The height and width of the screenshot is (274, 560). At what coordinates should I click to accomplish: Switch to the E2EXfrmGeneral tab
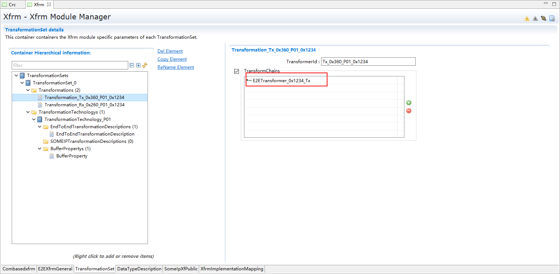(55, 269)
